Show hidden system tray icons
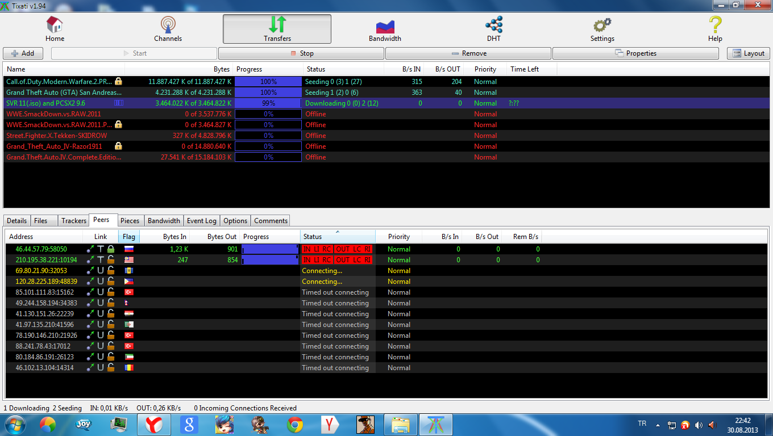The width and height of the screenshot is (773, 436). pyautogui.click(x=658, y=425)
